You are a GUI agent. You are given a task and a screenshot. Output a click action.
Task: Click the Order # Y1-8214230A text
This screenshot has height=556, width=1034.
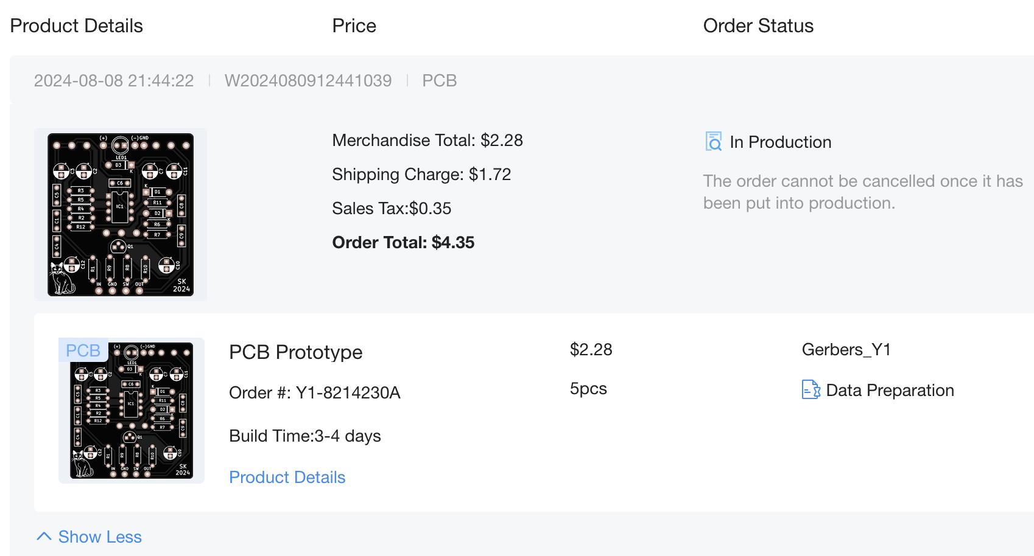tap(314, 392)
